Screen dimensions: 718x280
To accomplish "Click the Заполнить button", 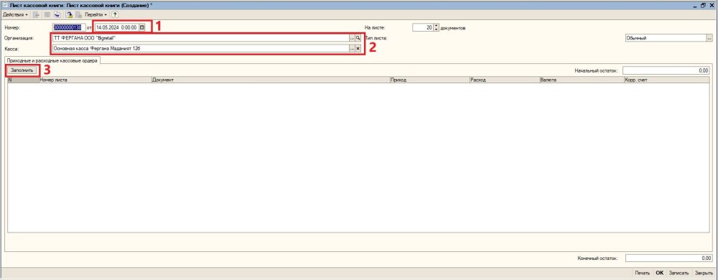I will [x=22, y=70].
